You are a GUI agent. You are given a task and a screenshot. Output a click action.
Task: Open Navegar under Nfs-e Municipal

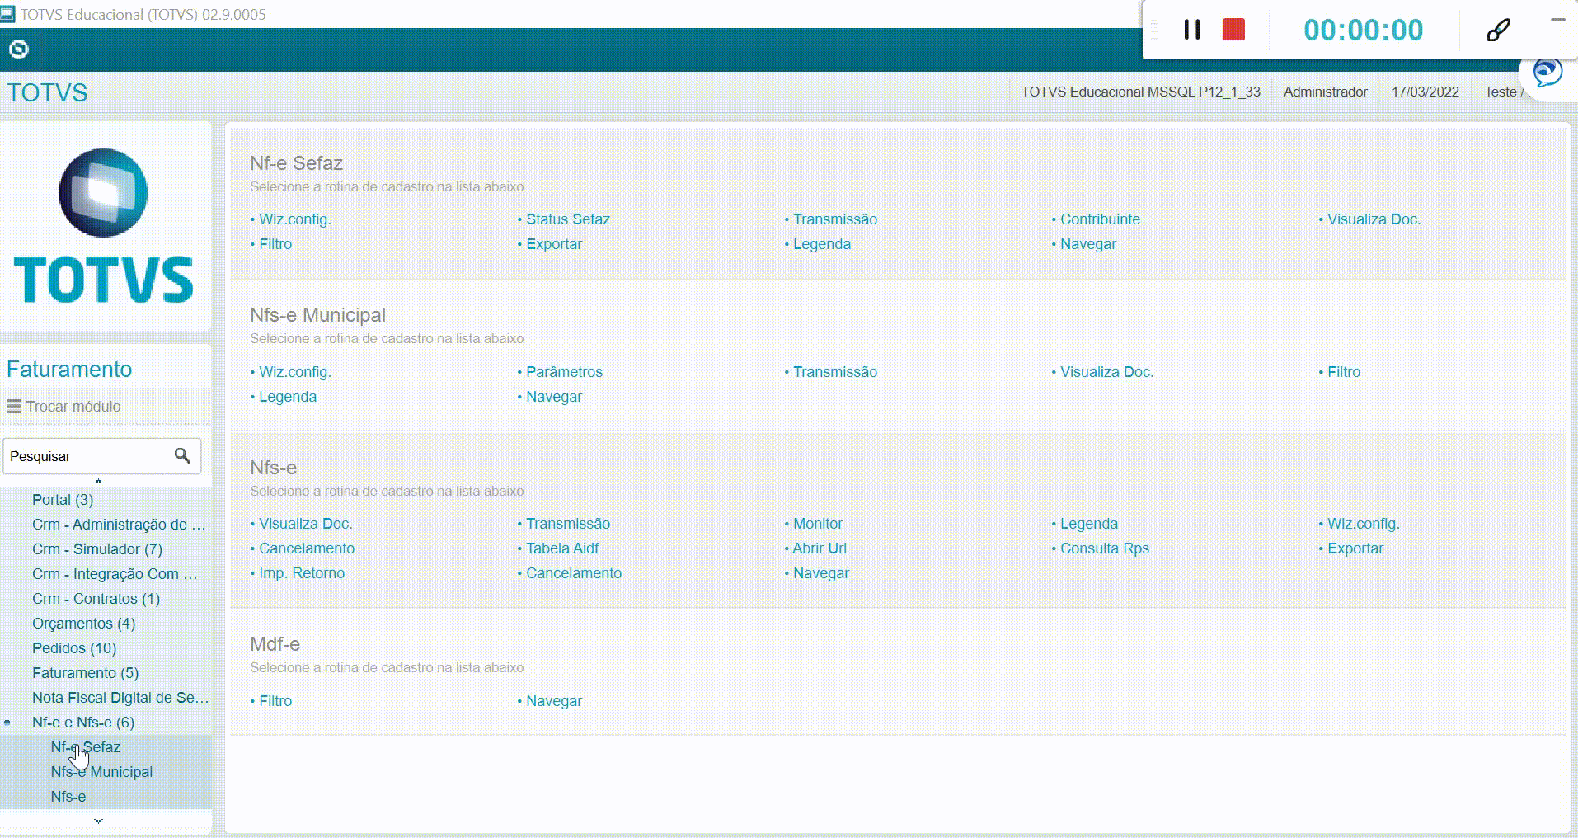coord(554,397)
